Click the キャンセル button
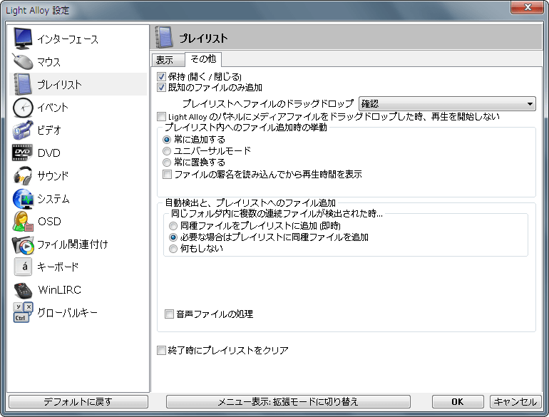This screenshot has height=417, width=549. [x=515, y=401]
